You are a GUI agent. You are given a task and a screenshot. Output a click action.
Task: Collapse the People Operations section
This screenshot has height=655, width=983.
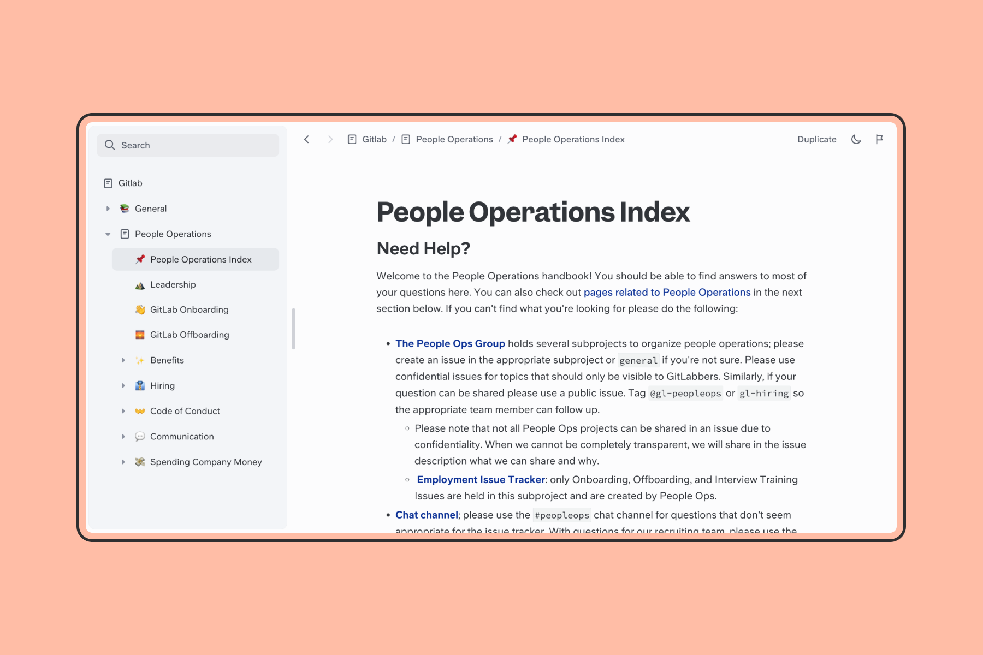tap(108, 234)
